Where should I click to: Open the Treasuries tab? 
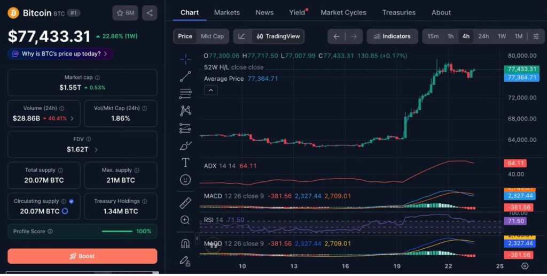click(398, 13)
